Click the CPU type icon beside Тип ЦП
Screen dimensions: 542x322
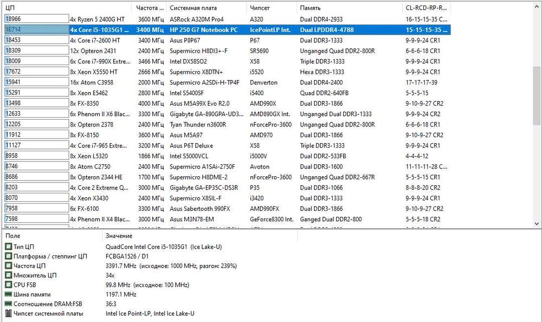pyautogui.click(x=8, y=247)
